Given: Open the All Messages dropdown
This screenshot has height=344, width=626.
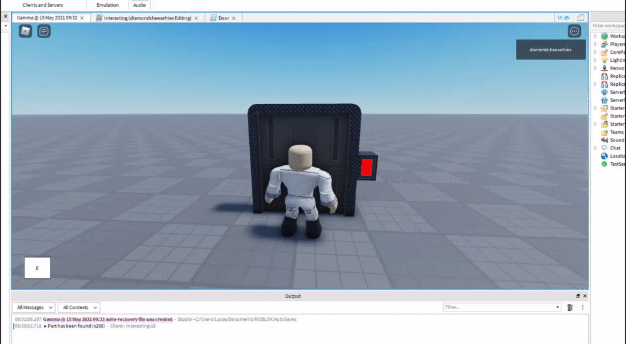Looking at the screenshot, I should tap(34, 307).
